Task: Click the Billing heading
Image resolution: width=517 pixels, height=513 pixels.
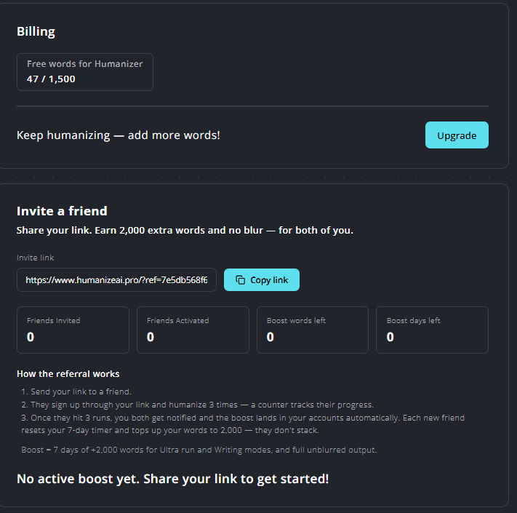Action: 36,32
